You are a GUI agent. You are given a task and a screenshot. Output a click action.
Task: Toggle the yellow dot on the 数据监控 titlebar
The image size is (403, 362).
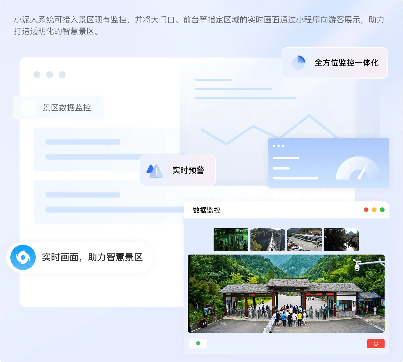[x=374, y=210]
